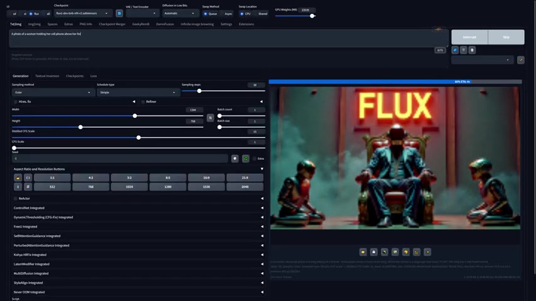Expand FreeU Integrated section
Image resolution: width=536 pixels, height=301 pixels.
[138, 226]
